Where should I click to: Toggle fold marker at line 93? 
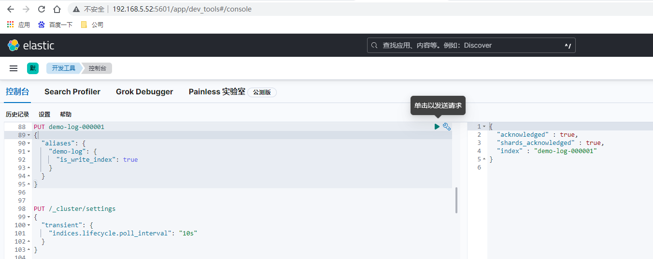coord(28,168)
